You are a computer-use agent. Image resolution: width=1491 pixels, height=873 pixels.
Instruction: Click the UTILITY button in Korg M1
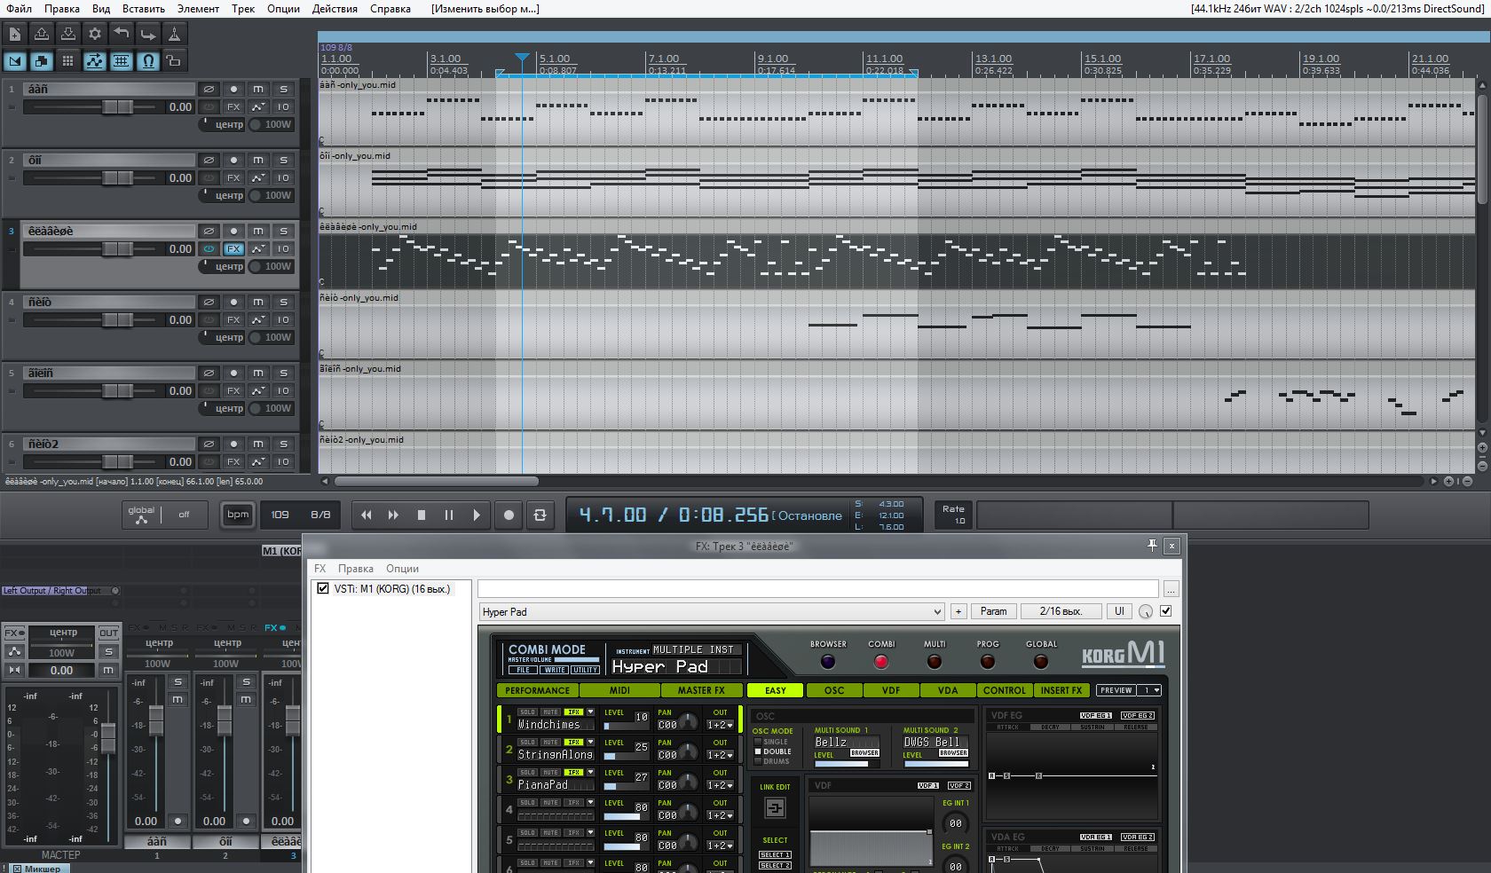pos(585,670)
